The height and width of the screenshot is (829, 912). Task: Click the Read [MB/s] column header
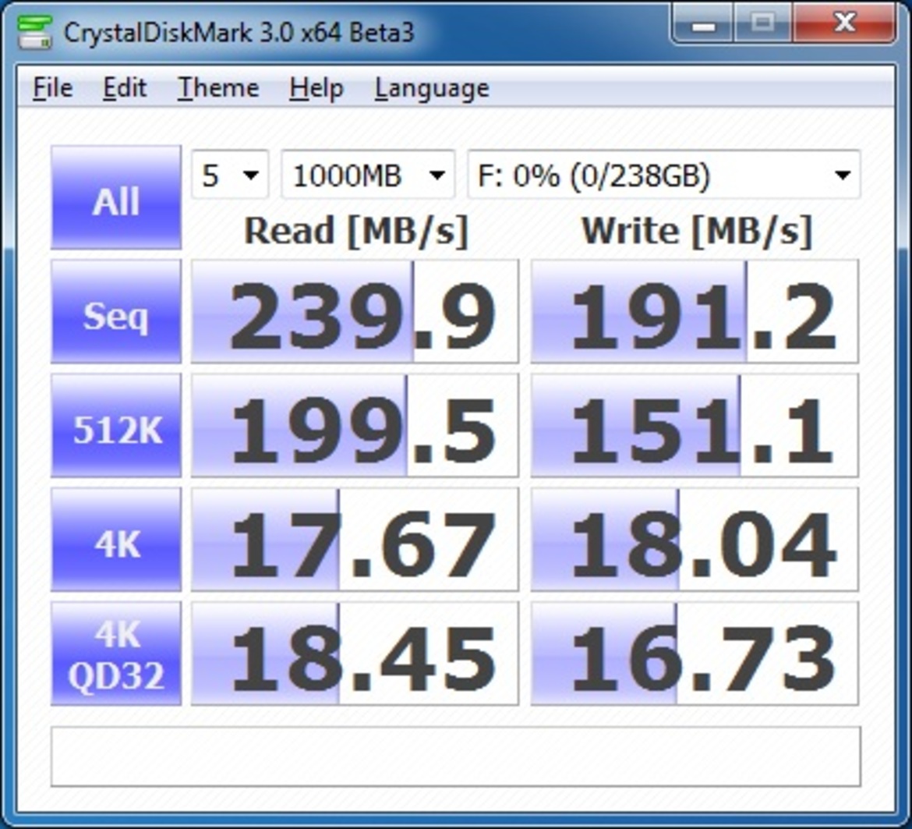(356, 232)
